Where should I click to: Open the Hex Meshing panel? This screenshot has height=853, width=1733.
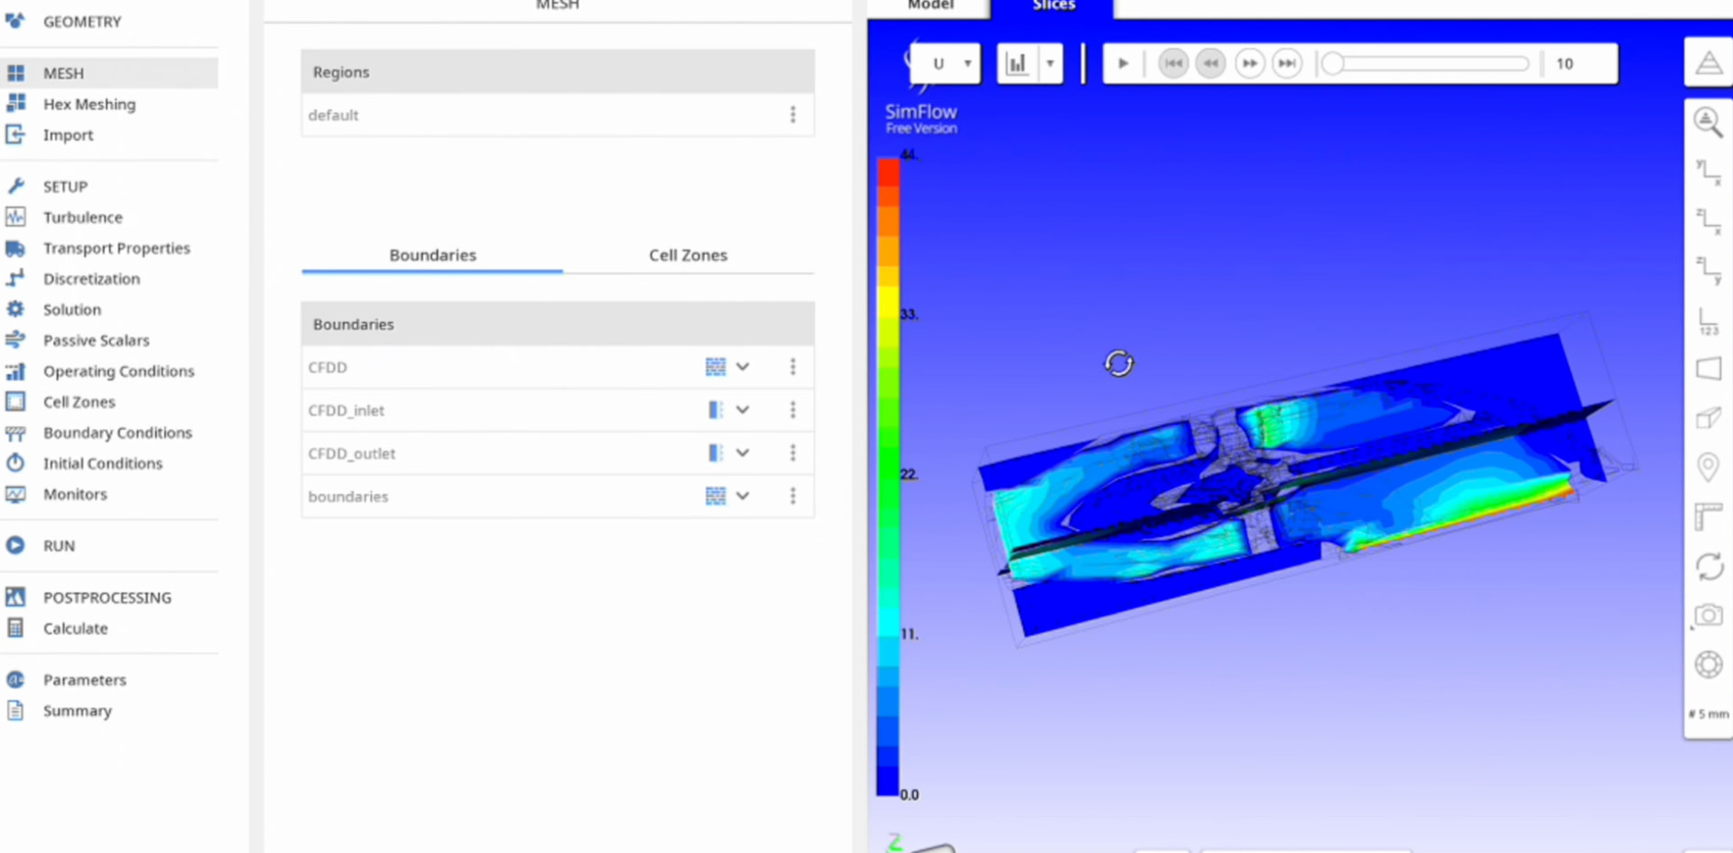[x=89, y=104]
